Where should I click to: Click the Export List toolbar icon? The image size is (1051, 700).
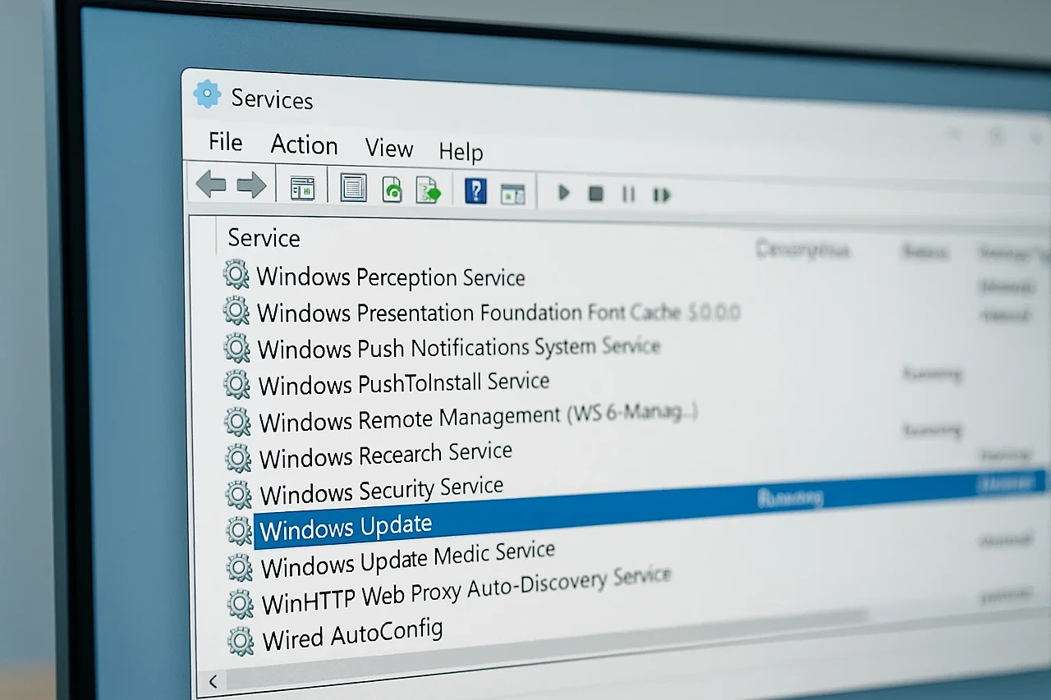(x=428, y=190)
